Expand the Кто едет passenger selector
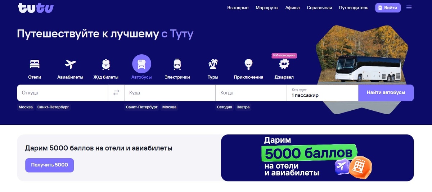432x192 pixels. tap(322, 93)
